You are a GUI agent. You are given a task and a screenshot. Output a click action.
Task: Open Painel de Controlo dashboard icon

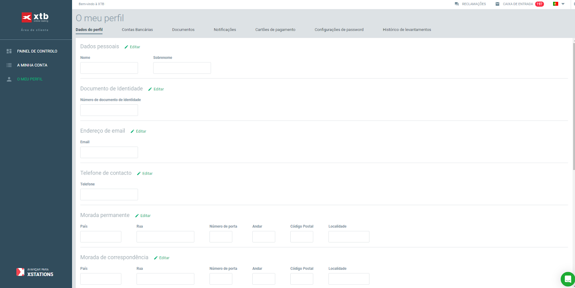[x=9, y=51]
